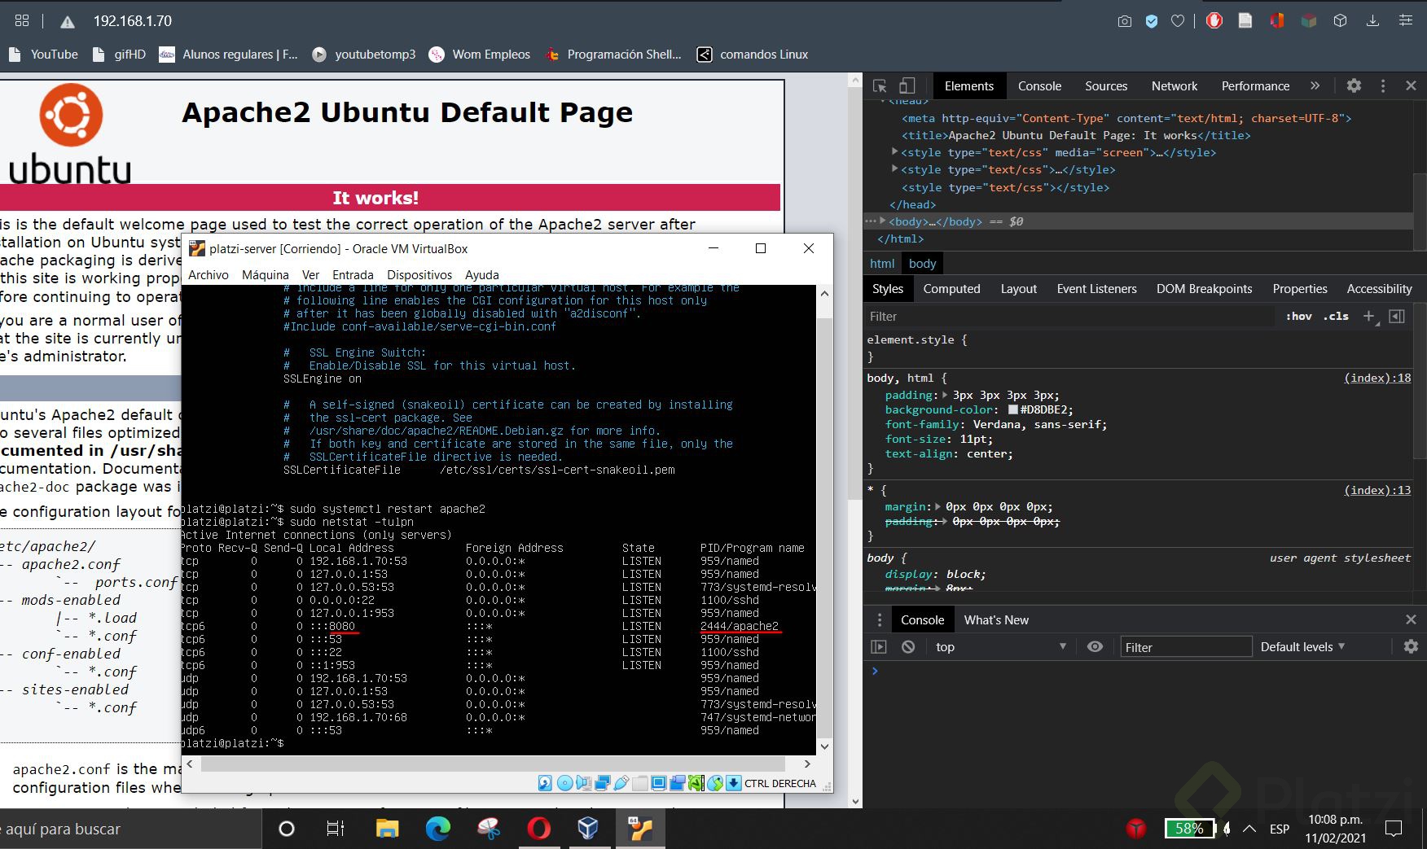Open YouTube bookmark in bookmarks bar
1427x849 pixels.
point(43,54)
